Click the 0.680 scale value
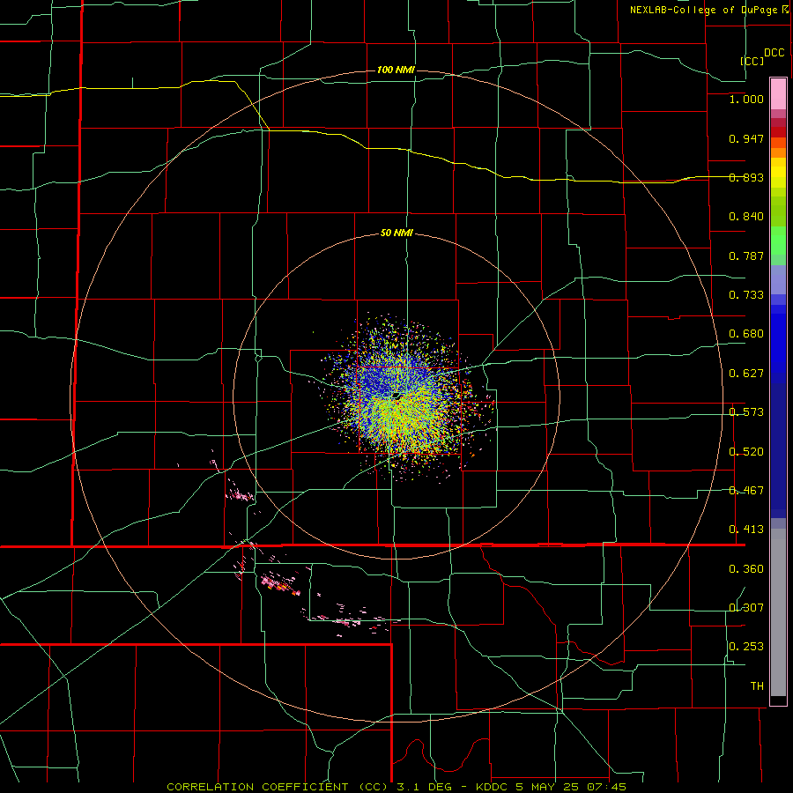Image resolution: width=793 pixels, height=793 pixels. click(x=746, y=334)
